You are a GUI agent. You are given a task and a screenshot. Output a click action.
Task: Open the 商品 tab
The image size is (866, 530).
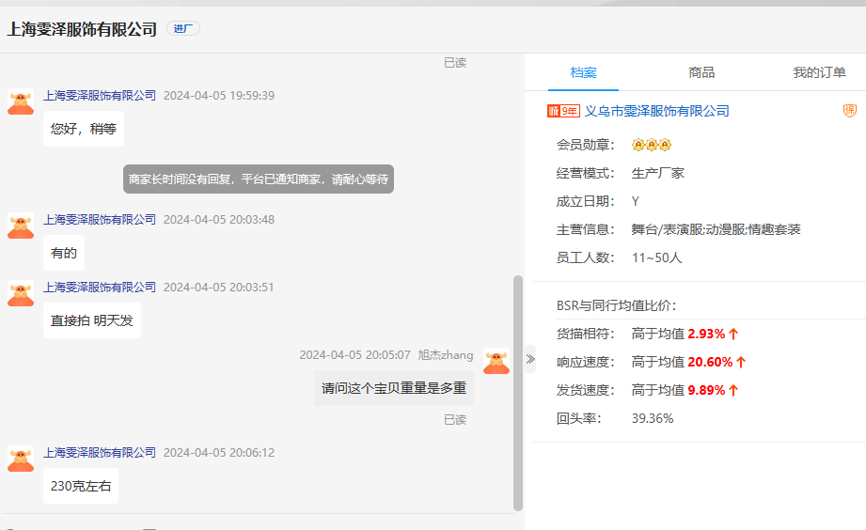701,72
